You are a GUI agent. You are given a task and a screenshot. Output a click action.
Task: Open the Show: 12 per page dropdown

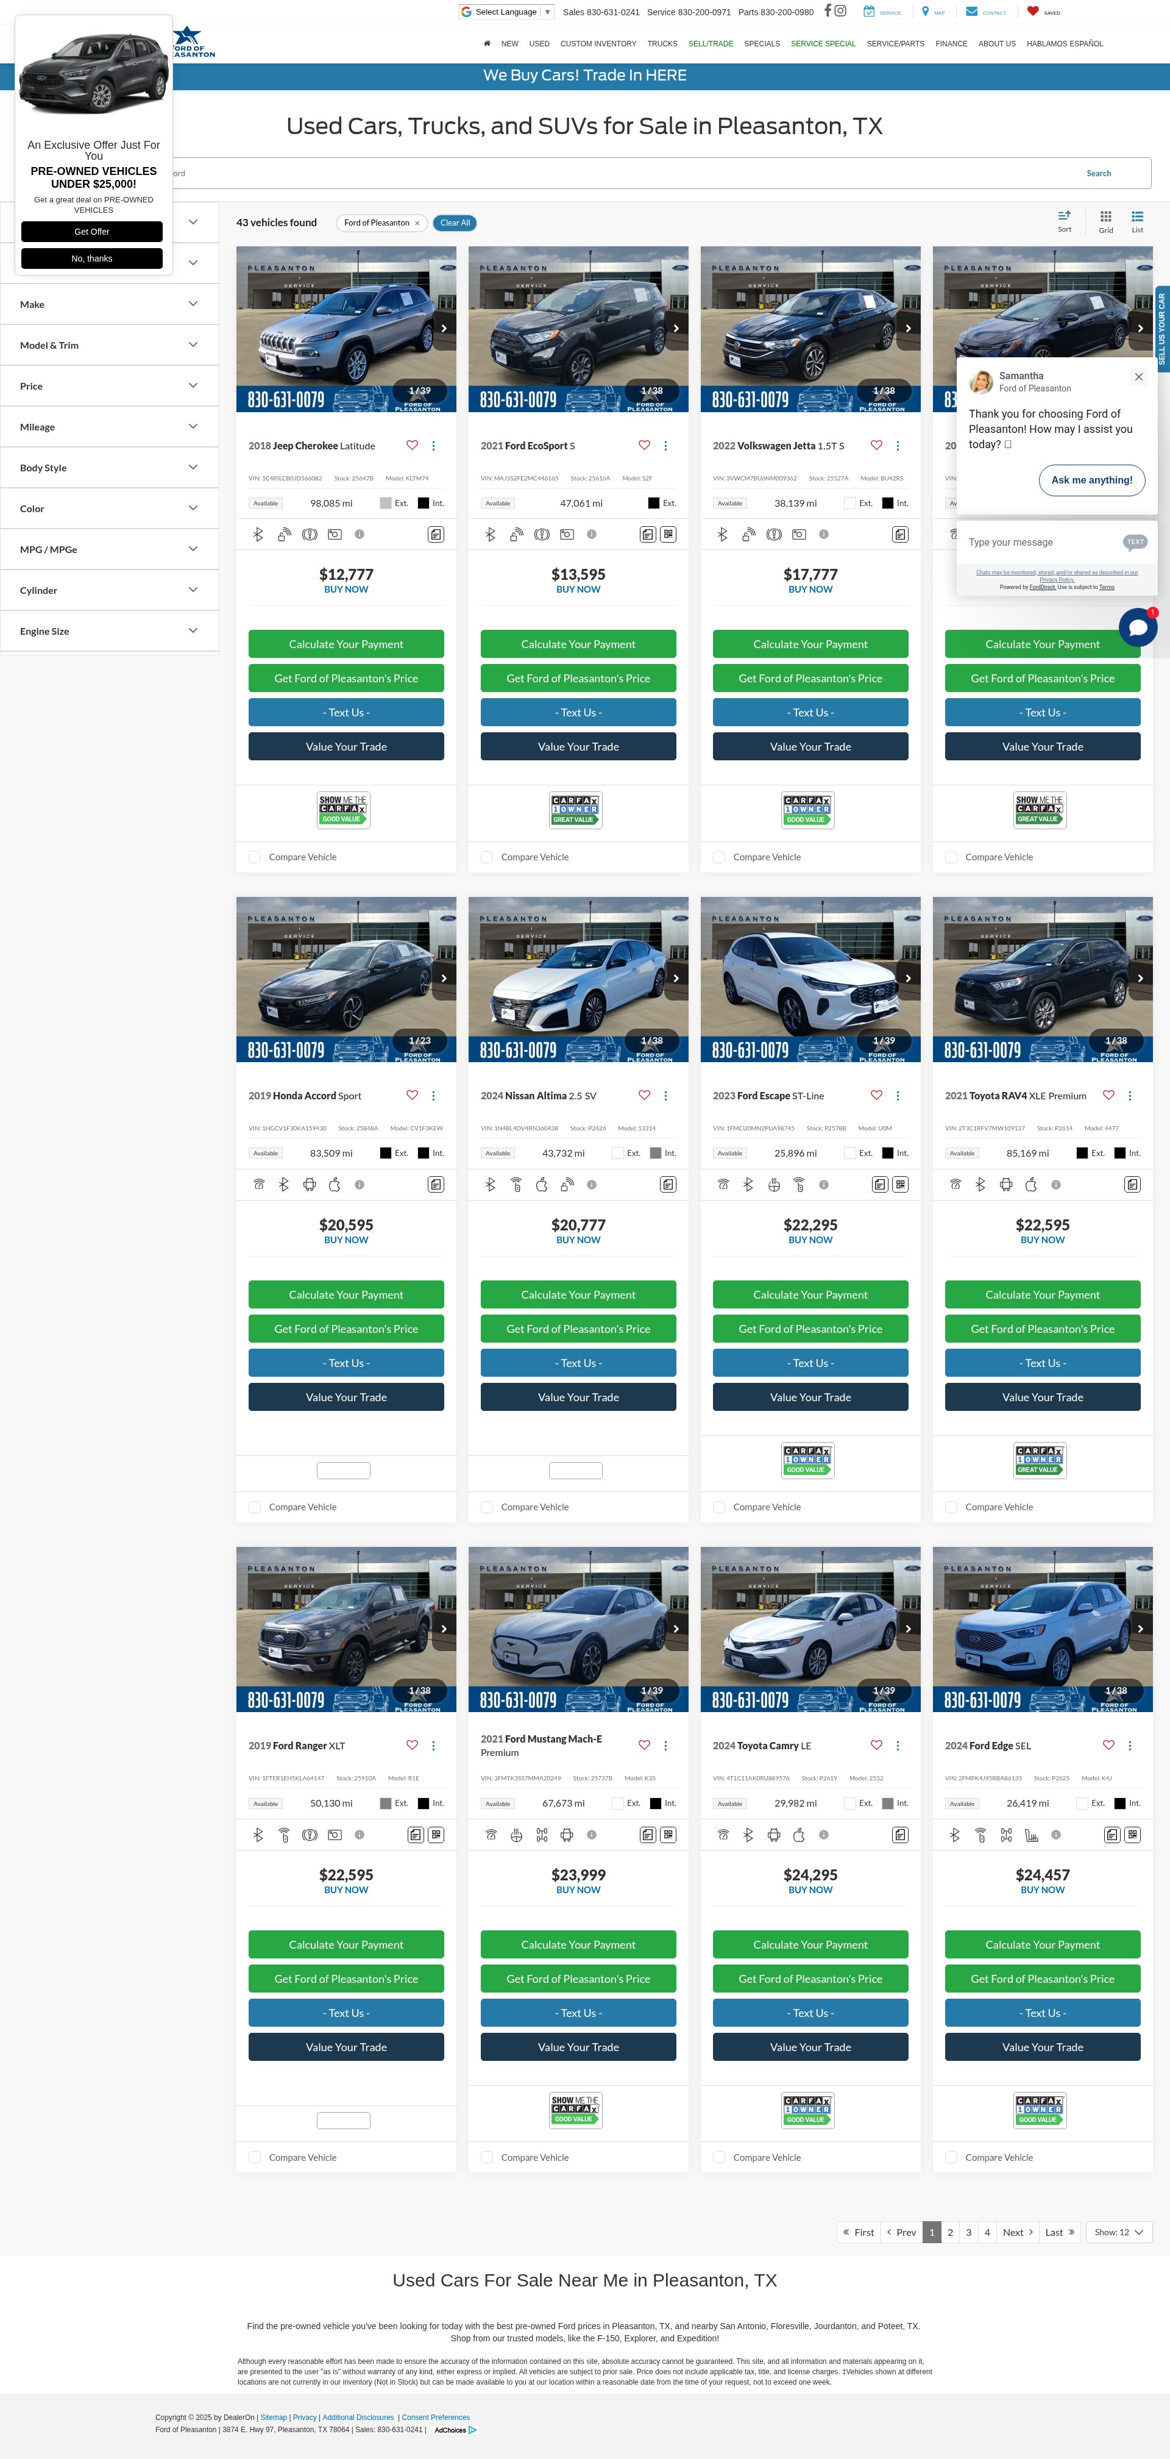[1118, 2232]
